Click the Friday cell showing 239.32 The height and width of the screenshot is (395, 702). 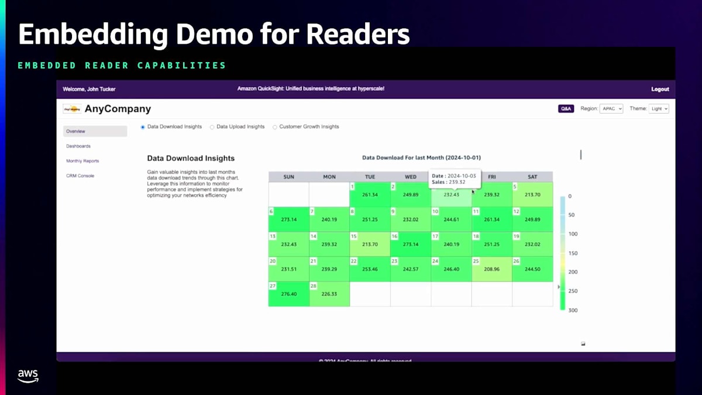coord(492,194)
